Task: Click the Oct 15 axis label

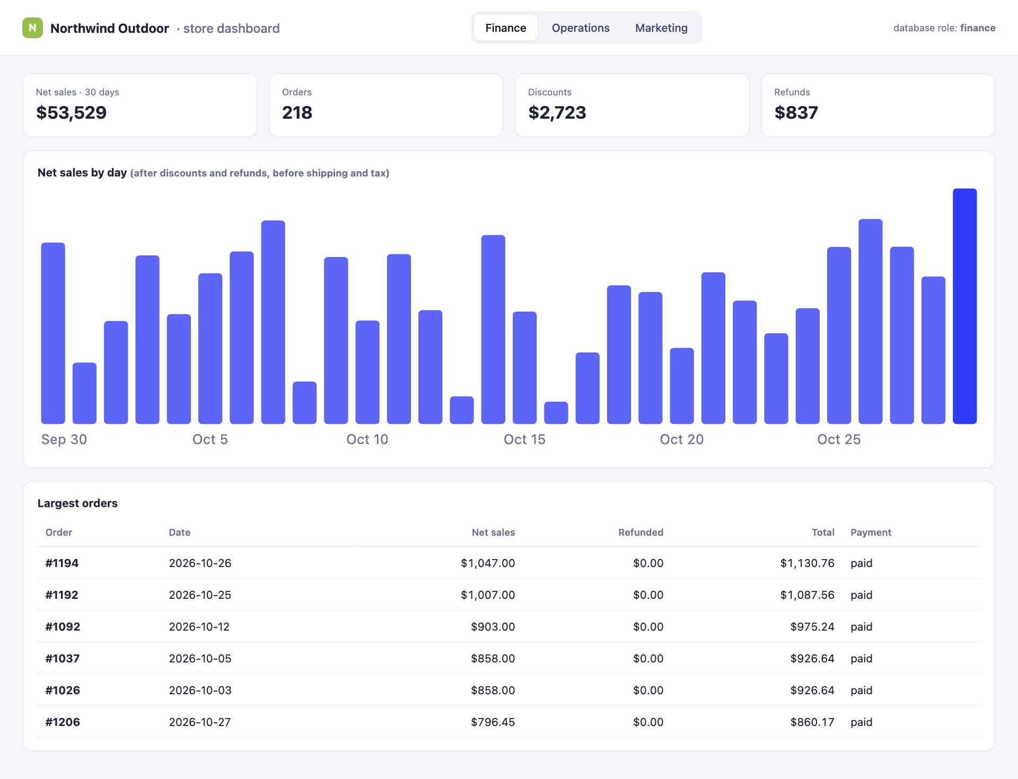Action: click(524, 440)
